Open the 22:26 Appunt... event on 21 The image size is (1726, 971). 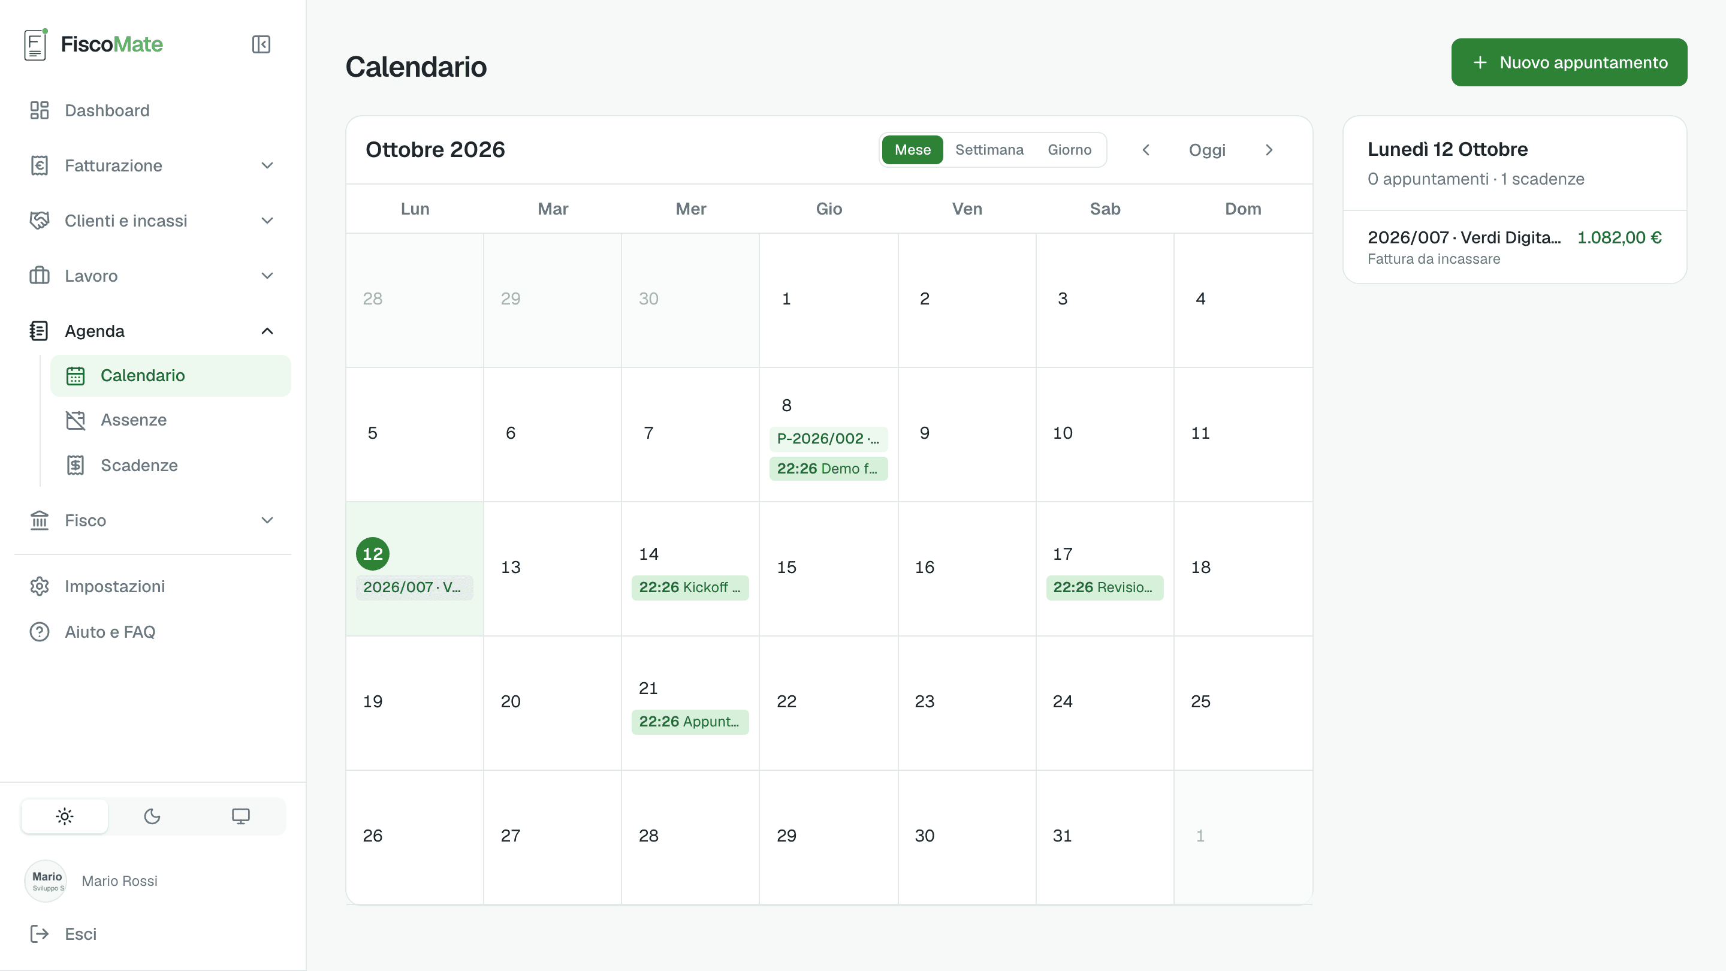point(689,722)
